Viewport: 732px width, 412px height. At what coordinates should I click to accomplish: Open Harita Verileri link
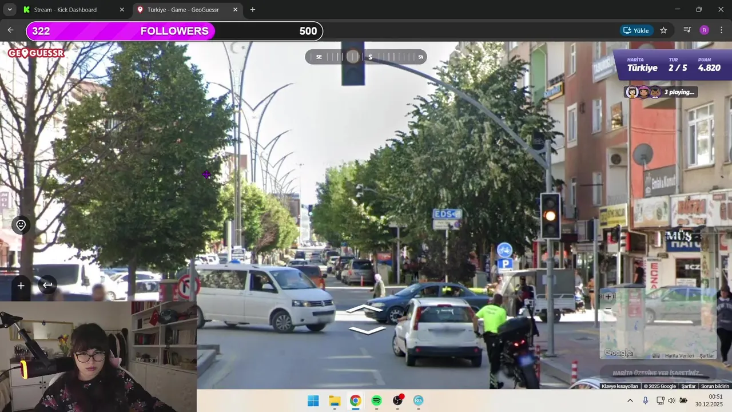click(x=679, y=356)
